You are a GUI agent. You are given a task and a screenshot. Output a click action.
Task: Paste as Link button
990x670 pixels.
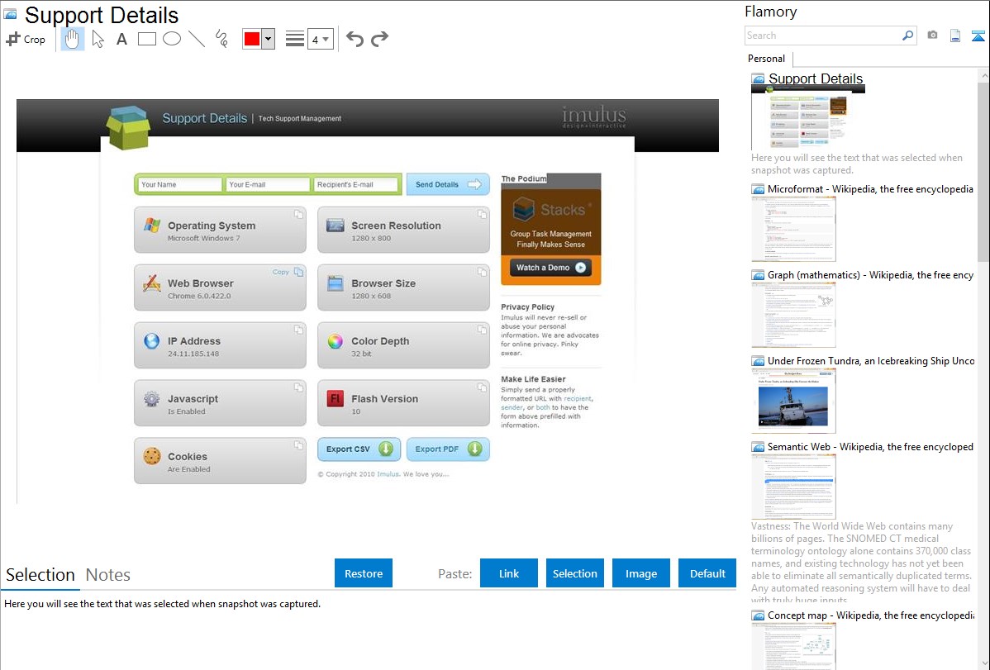[x=509, y=573]
